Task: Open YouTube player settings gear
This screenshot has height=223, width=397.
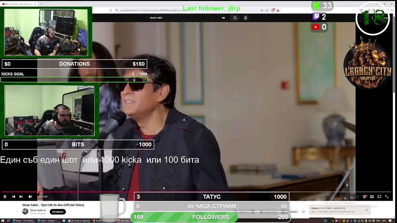Action: [x=364, y=197]
